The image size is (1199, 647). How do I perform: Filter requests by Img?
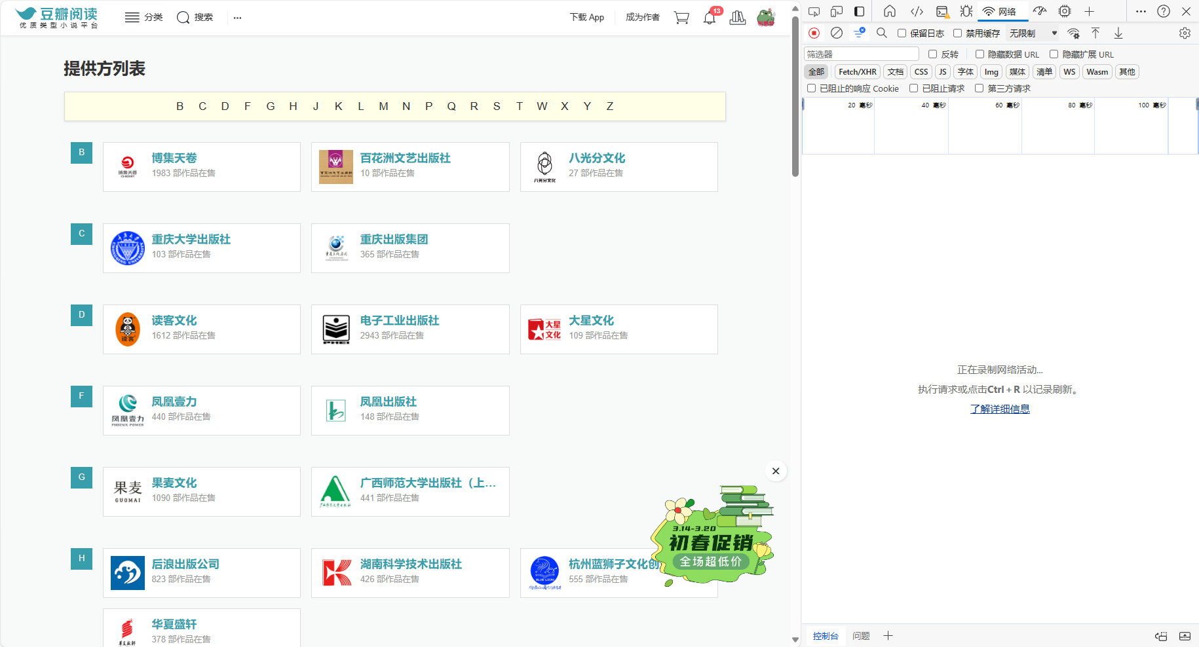click(991, 72)
